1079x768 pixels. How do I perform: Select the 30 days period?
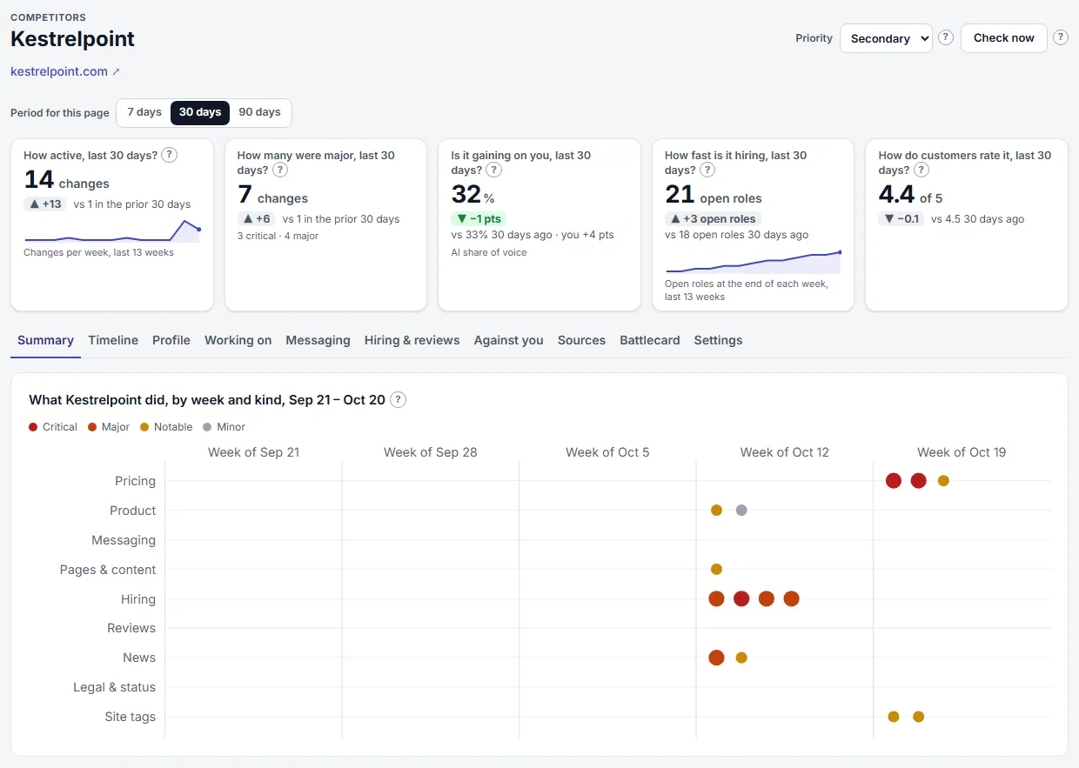(200, 112)
